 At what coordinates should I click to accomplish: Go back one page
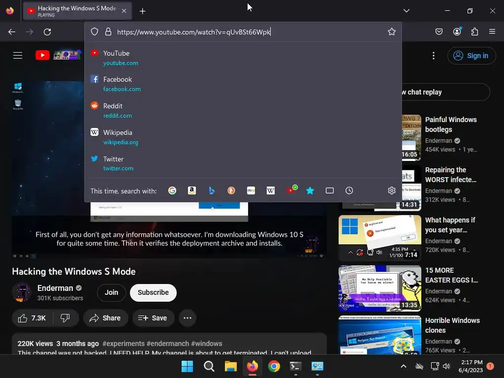coord(12,32)
